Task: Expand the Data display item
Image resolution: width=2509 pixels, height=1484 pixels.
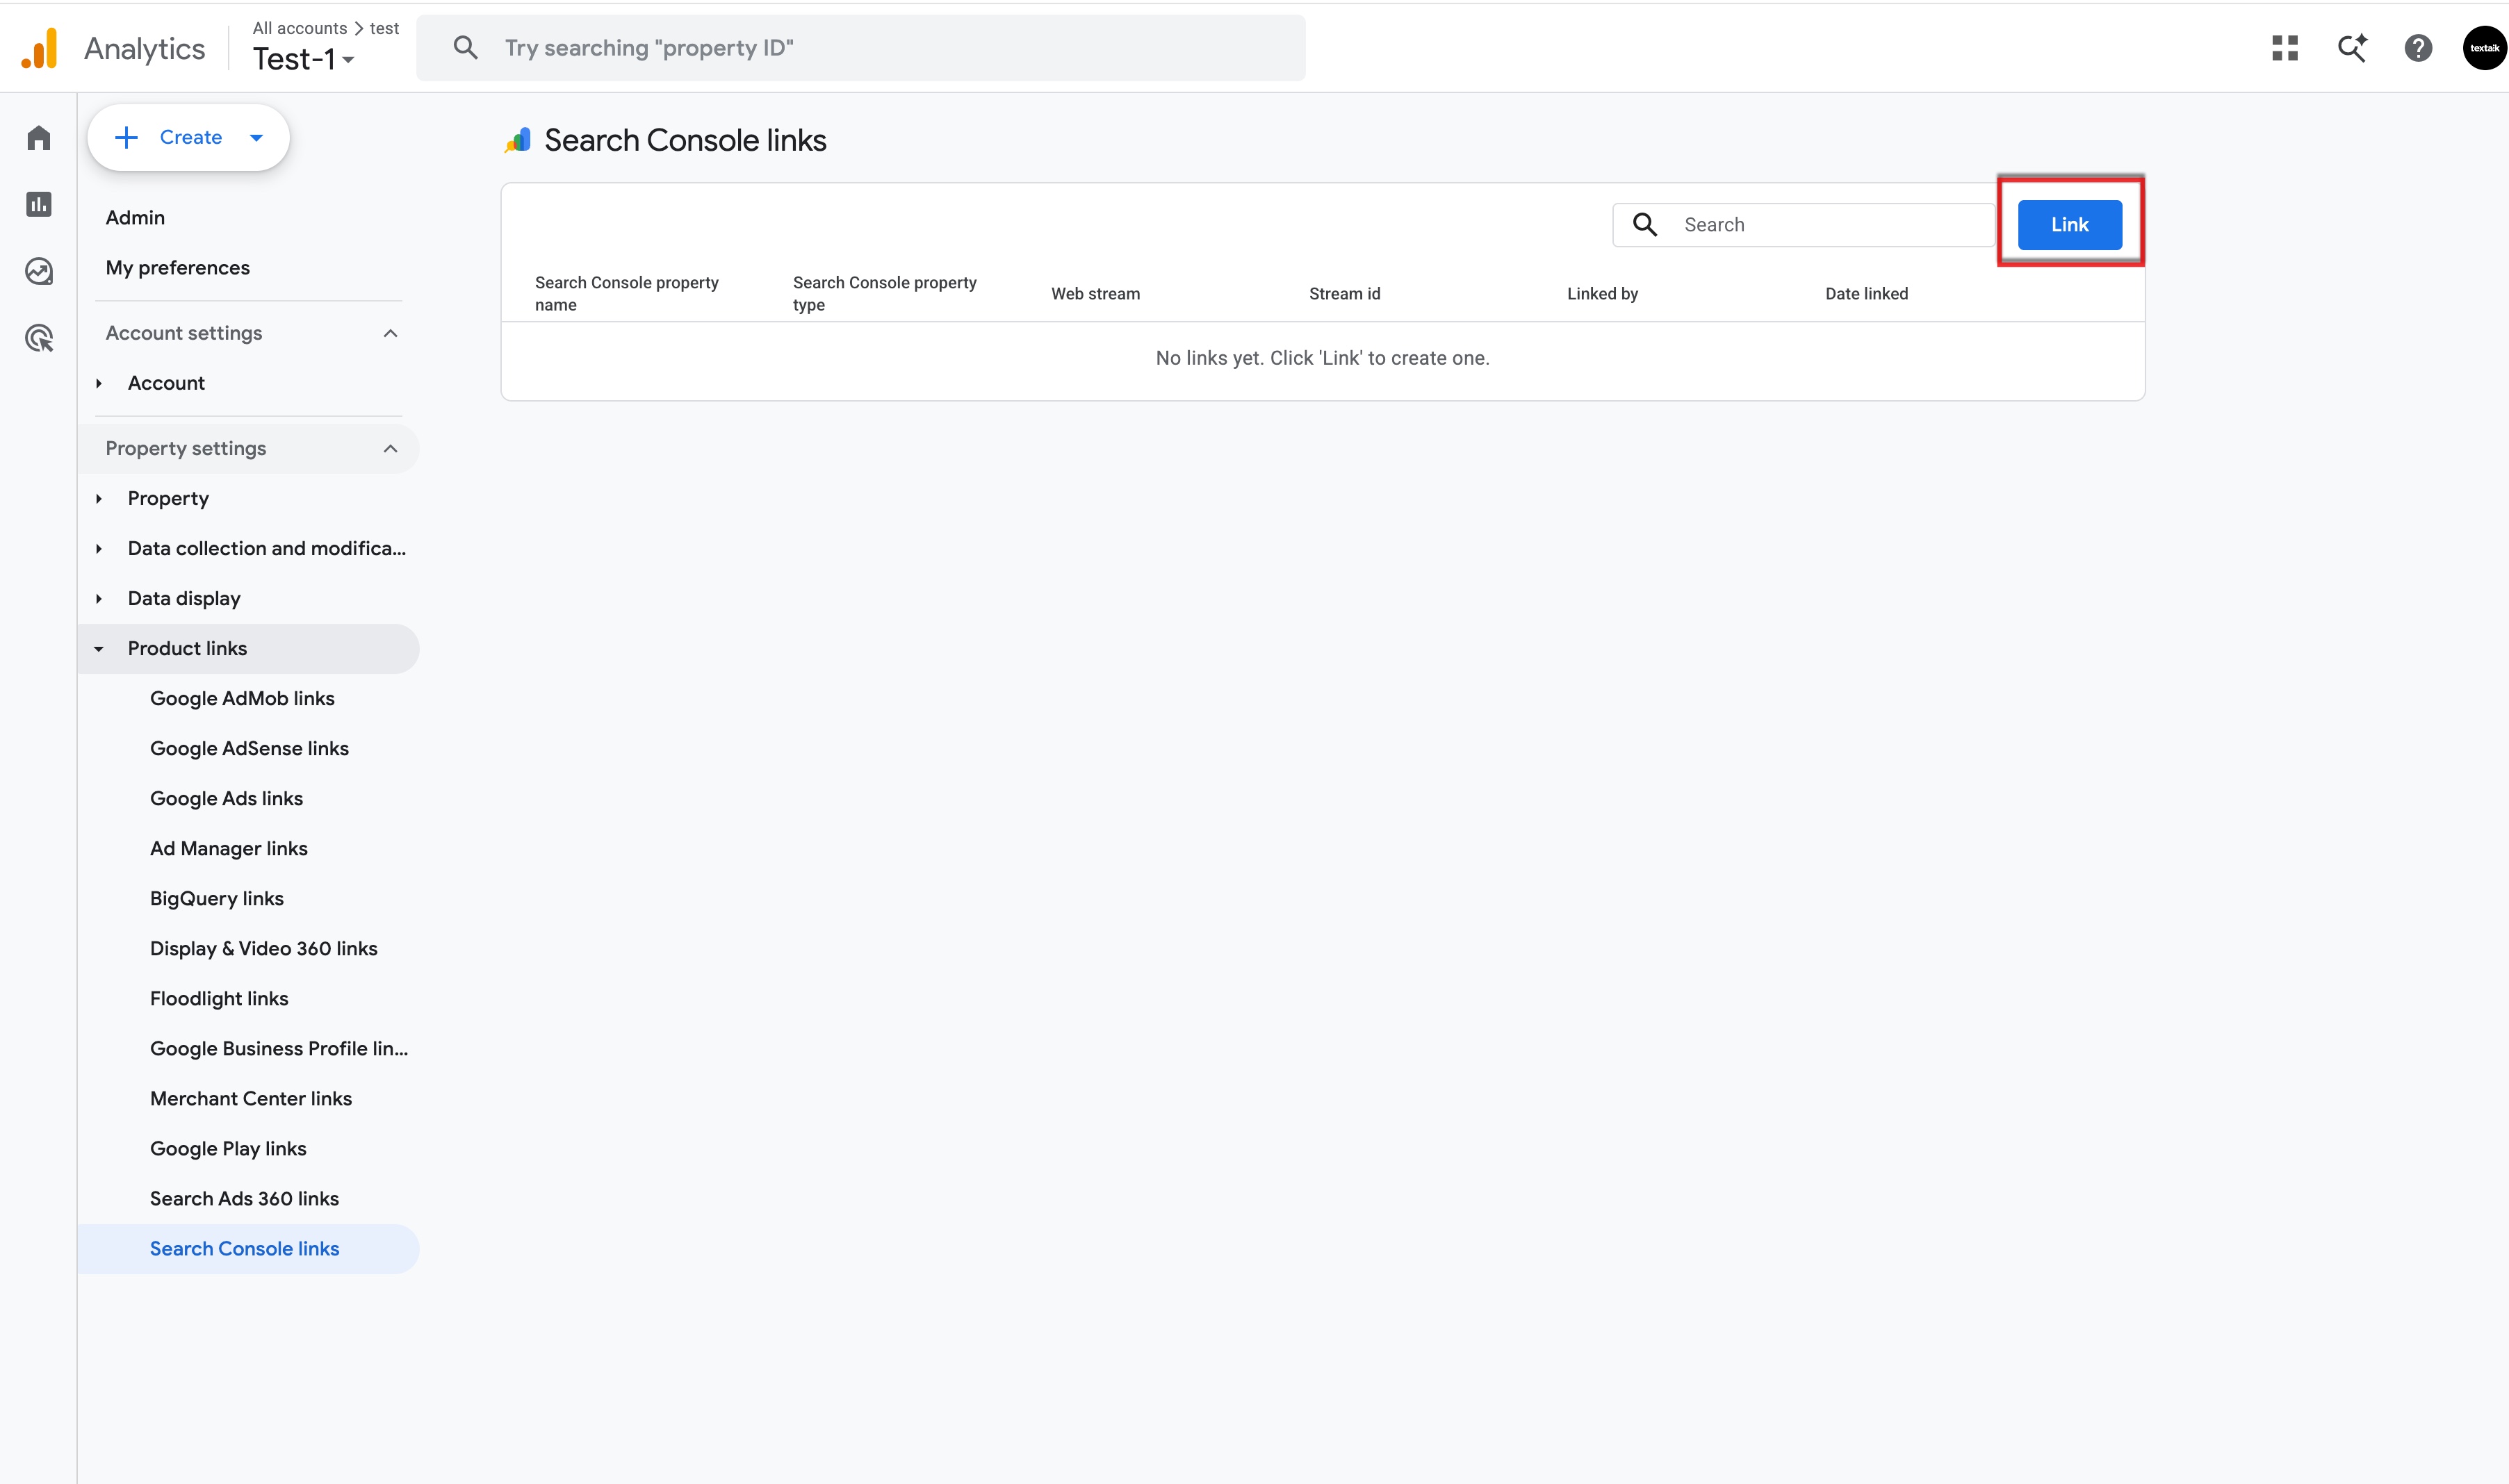Action: 99,598
